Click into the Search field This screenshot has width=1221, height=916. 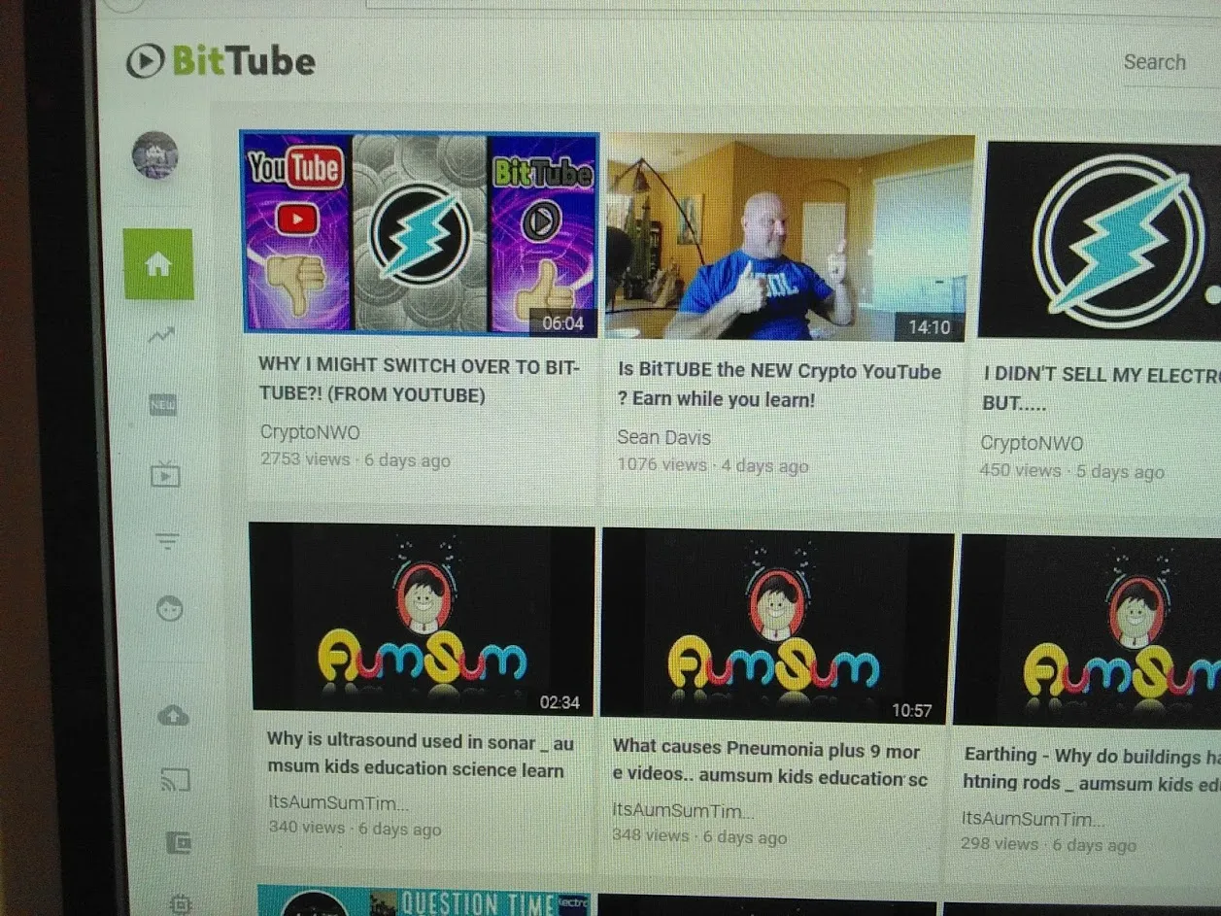click(x=1170, y=62)
